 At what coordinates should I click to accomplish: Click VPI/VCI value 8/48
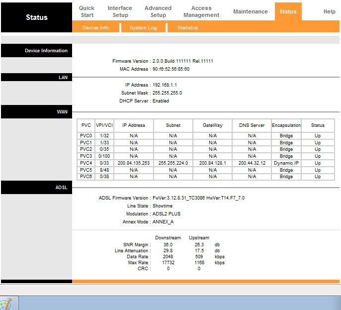tap(104, 170)
